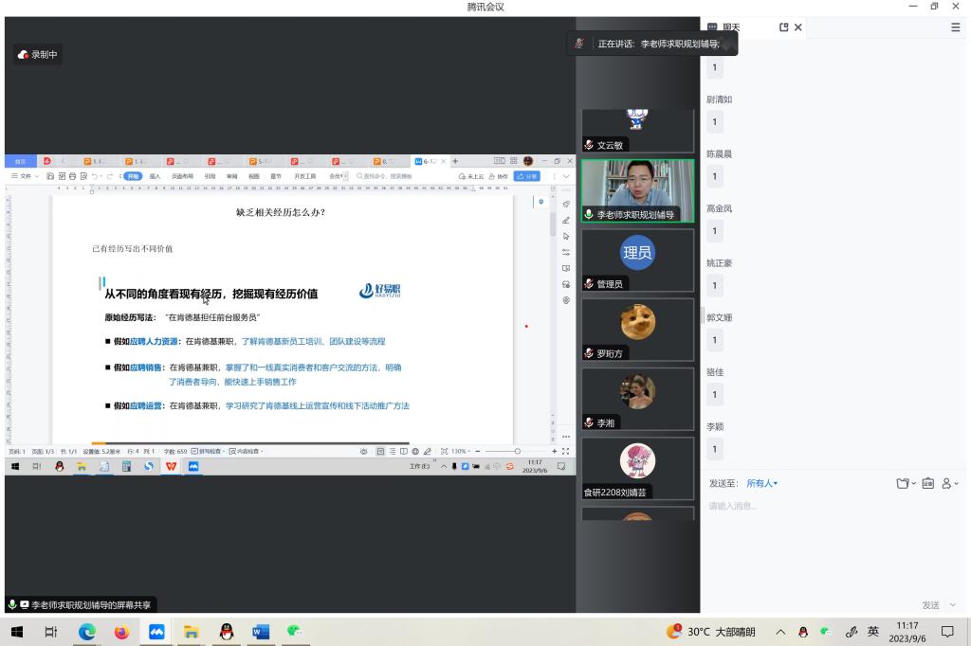Open Firefox from the taskbar
Viewport: 971px width, 646px height.
(x=121, y=632)
